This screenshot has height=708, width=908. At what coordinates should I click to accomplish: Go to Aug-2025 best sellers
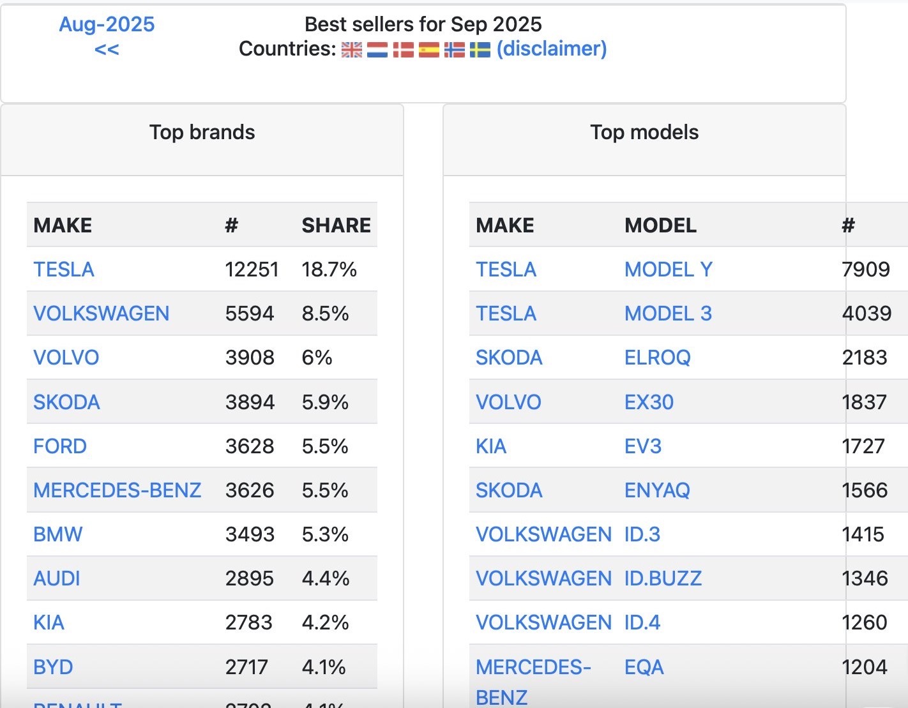107,24
